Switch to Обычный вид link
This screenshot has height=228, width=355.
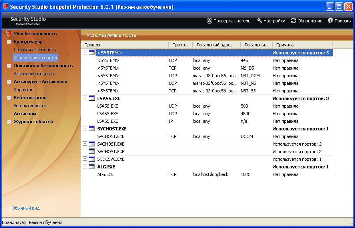point(26,208)
